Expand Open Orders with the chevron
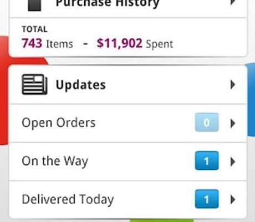The height and width of the screenshot is (222, 255). [x=233, y=123]
